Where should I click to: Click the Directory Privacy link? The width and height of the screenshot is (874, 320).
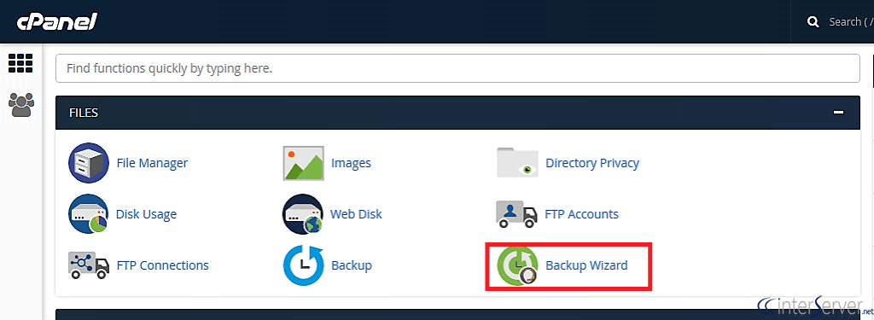point(592,163)
